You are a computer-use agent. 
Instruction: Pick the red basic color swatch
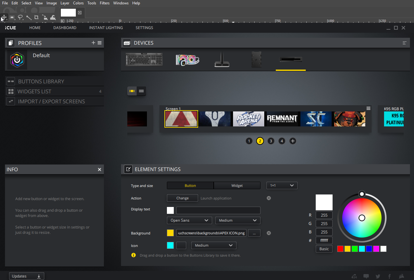click(340, 248)
